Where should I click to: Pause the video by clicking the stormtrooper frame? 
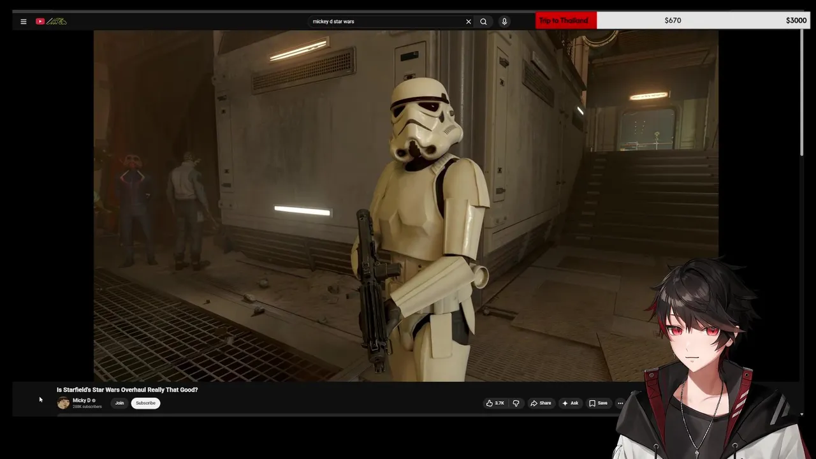(x=406, y=206)
